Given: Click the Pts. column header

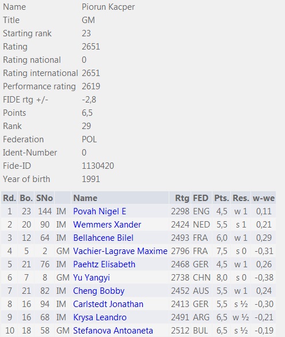Looking at the screenshot, I should coord(222,198).
